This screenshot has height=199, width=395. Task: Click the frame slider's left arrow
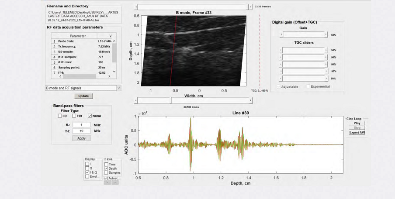136,7
